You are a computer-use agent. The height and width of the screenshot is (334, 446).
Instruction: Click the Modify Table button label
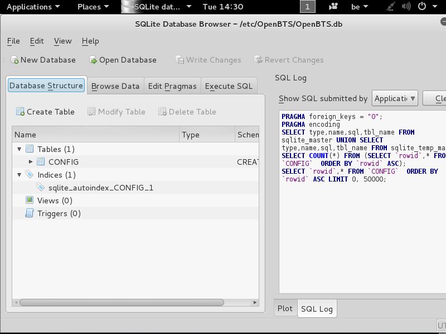pyautogui.click(x=122, y=112)
